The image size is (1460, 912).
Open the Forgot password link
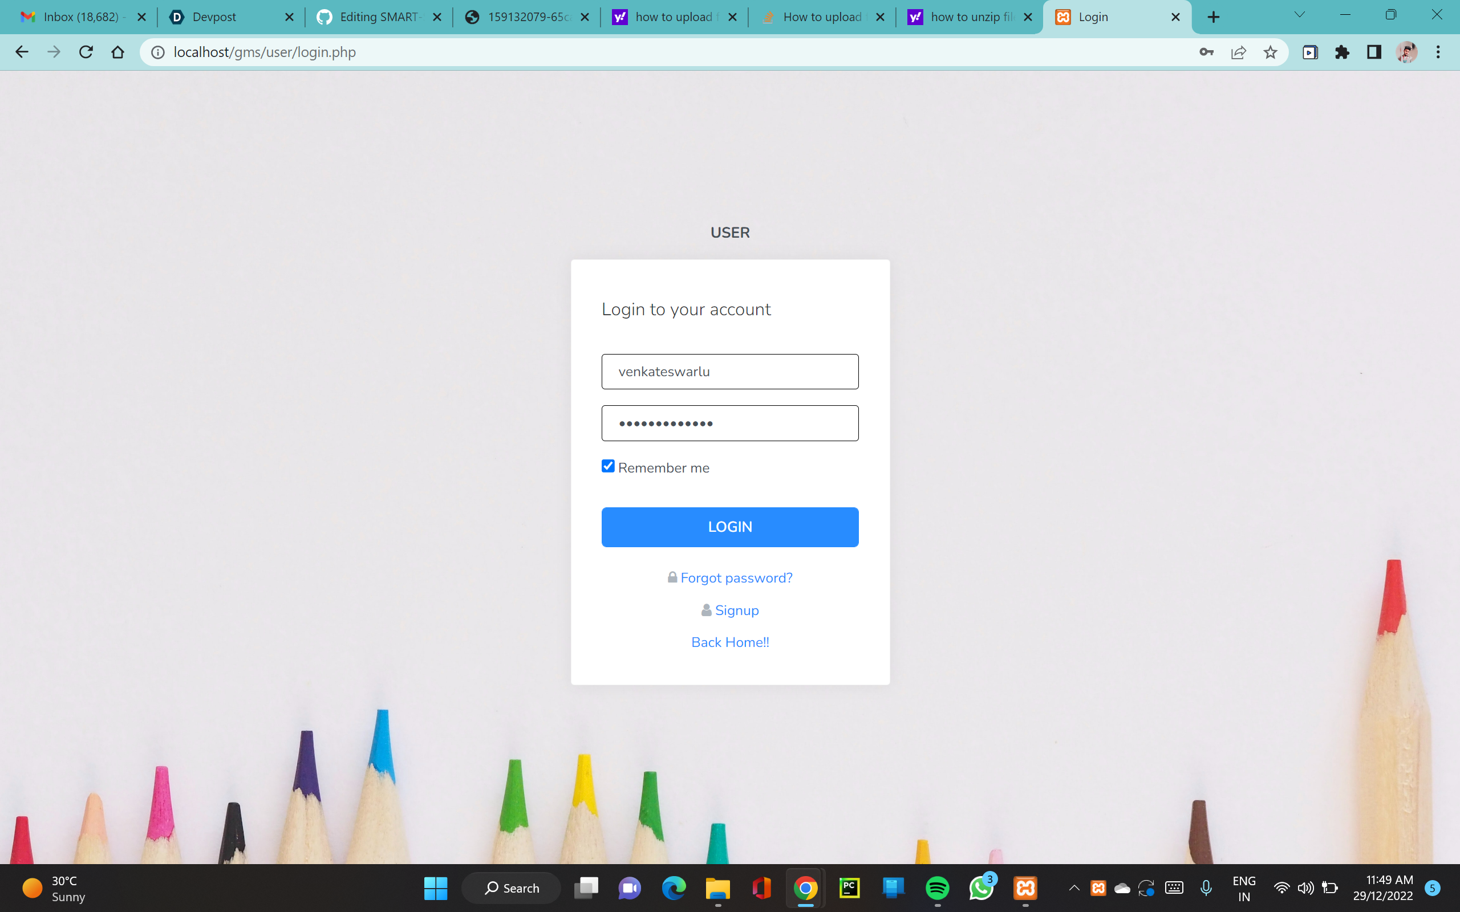pos(736,578)
